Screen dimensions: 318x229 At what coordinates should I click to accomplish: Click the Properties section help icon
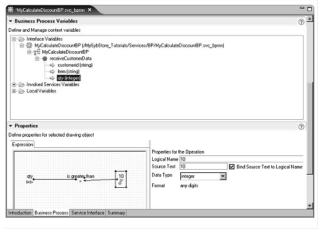pos(301,127)
